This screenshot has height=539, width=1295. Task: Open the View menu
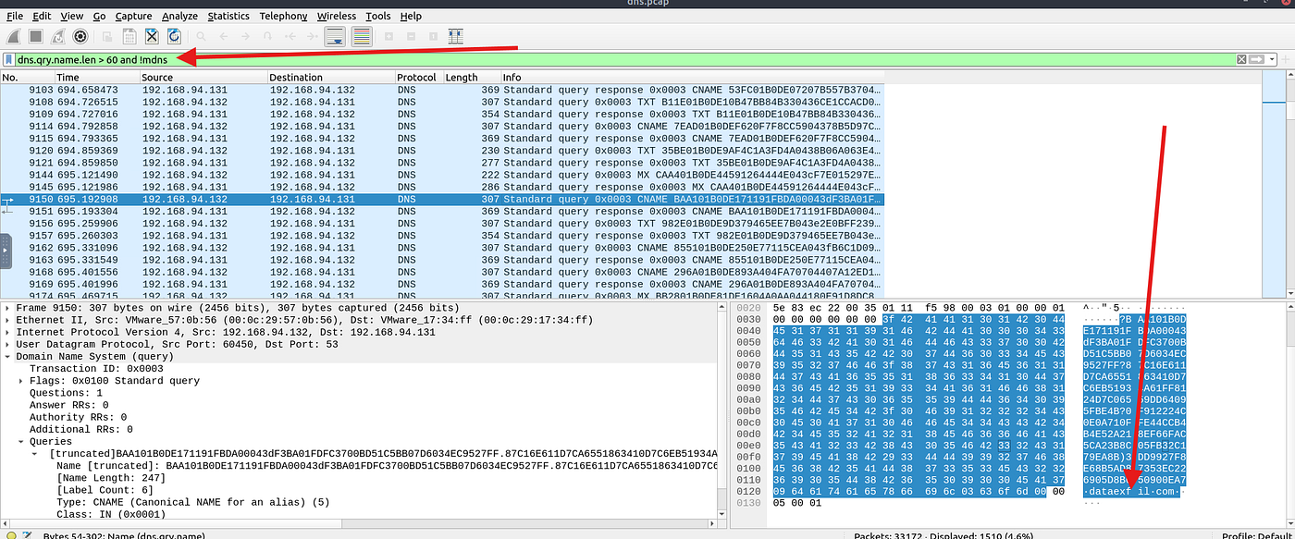point(71,16)
